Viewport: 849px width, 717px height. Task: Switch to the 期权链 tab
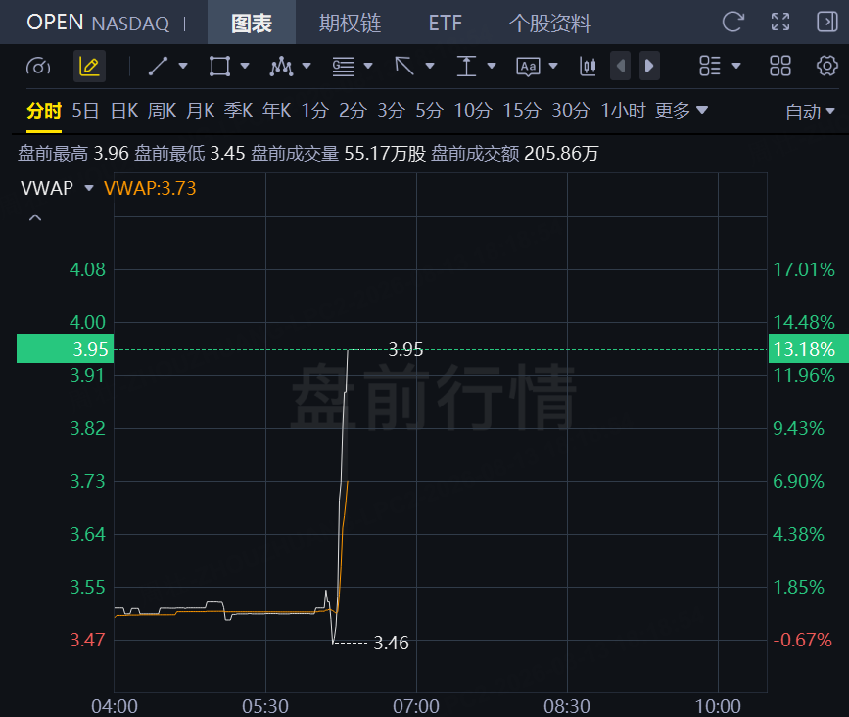[351, 23]
